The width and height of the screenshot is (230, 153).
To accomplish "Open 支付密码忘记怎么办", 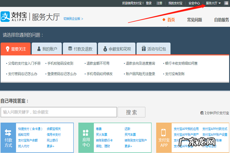I will point(23,74).
